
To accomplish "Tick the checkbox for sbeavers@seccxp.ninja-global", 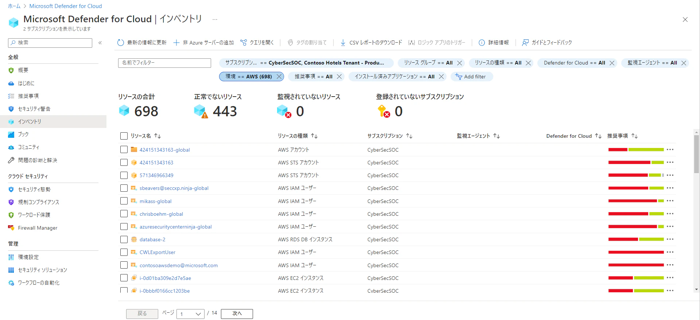I will pyautogui.click(x=124, y=188).
